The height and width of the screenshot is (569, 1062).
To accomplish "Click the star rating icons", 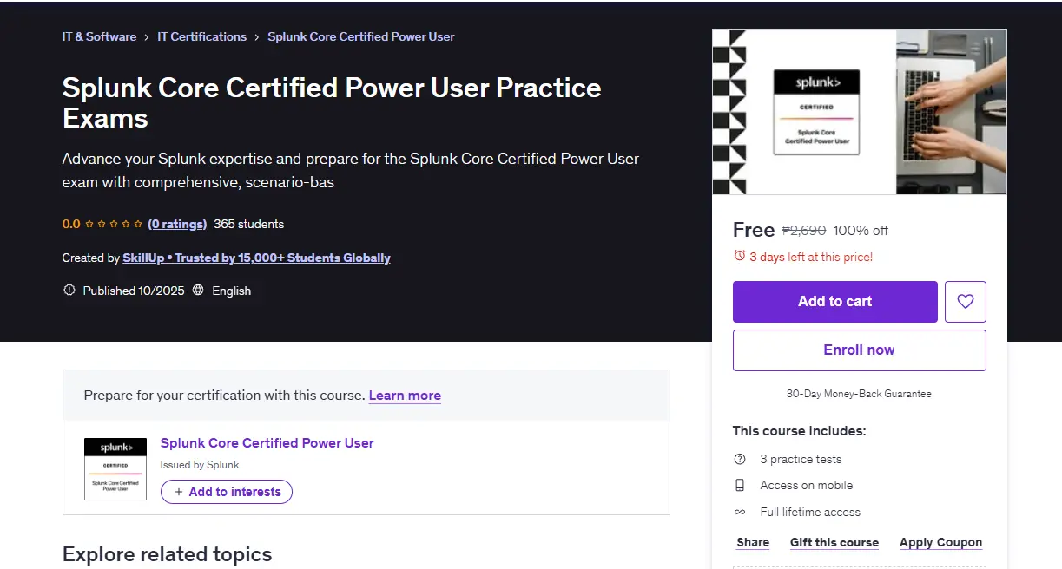I will pos(114,224).
